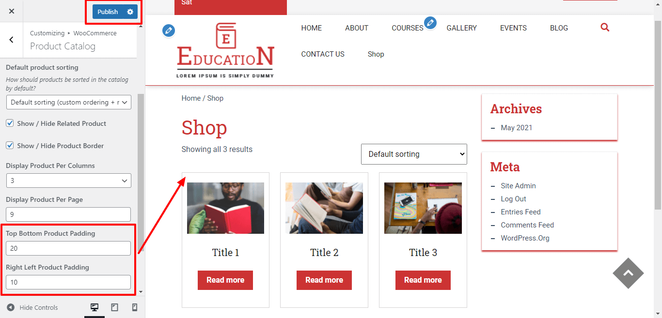The width and height of the screenshot is (662, 318).
Task: Open the GALLERY menu item
Action: (x=462, y=28)
